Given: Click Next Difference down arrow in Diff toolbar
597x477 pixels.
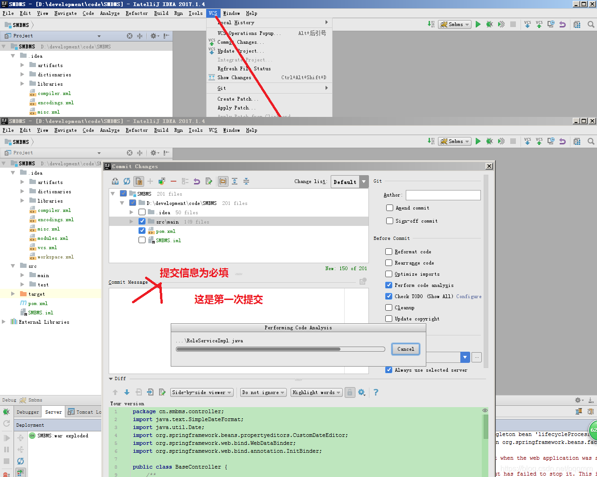Looking at the screenshot, I should coord(127,392).
